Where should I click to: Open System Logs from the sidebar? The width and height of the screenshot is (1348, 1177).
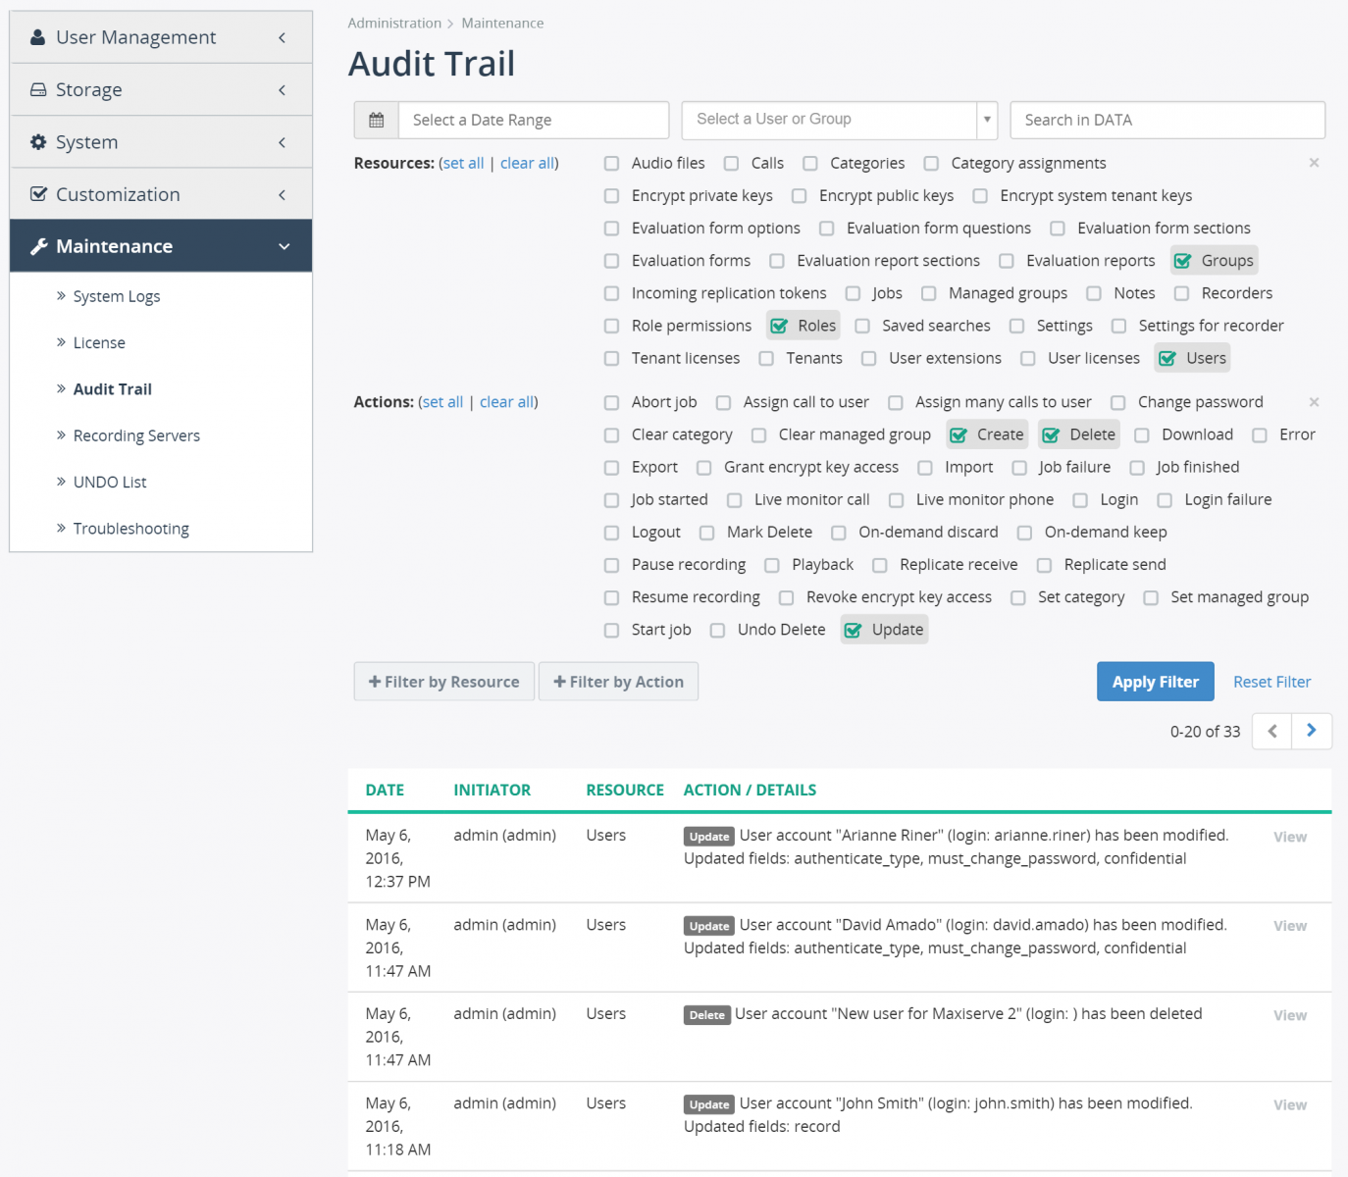(116, 295)
